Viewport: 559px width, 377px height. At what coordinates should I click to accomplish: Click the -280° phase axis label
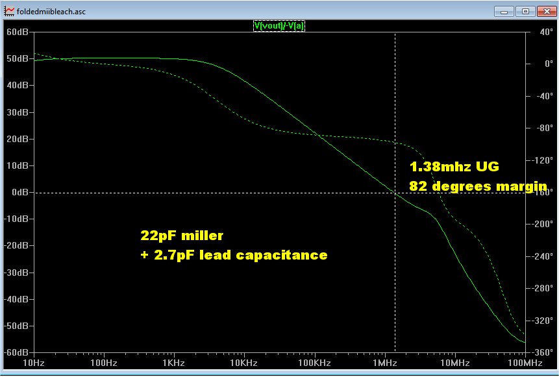pos(542,288)
